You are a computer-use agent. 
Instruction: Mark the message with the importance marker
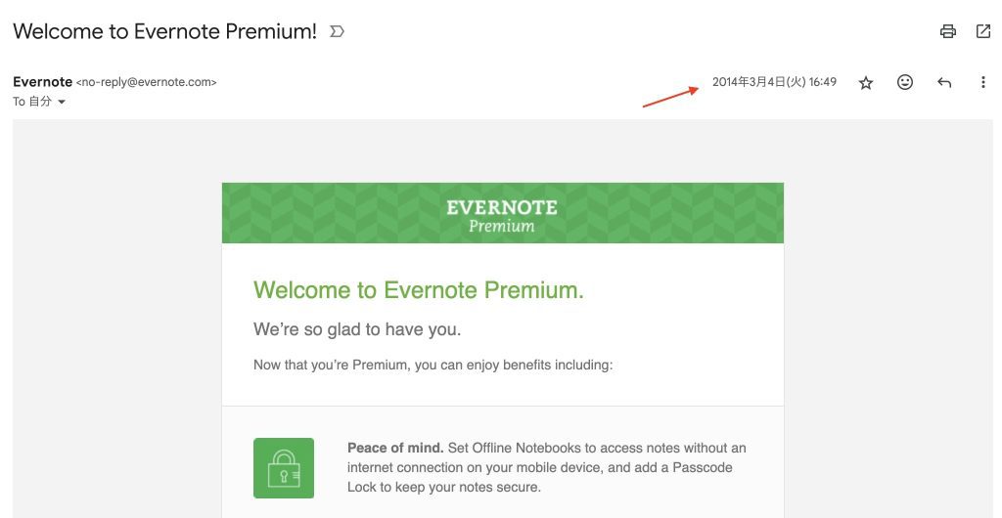click(337, 31)
